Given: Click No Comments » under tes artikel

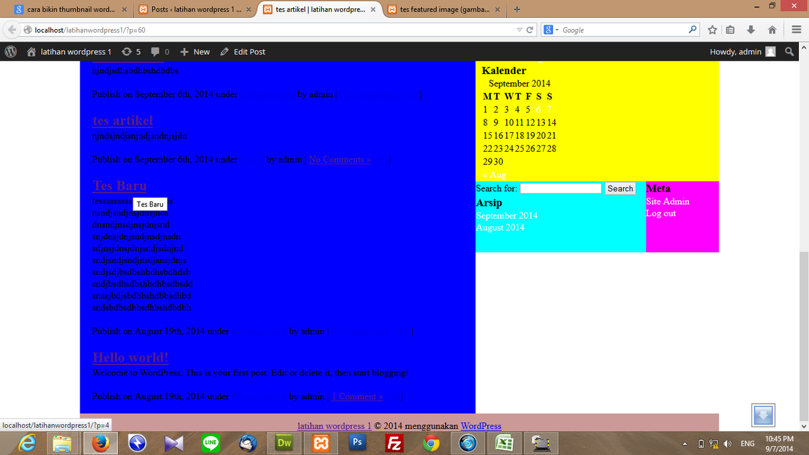Looking at the screenshot, I should (x=340, y=159).
